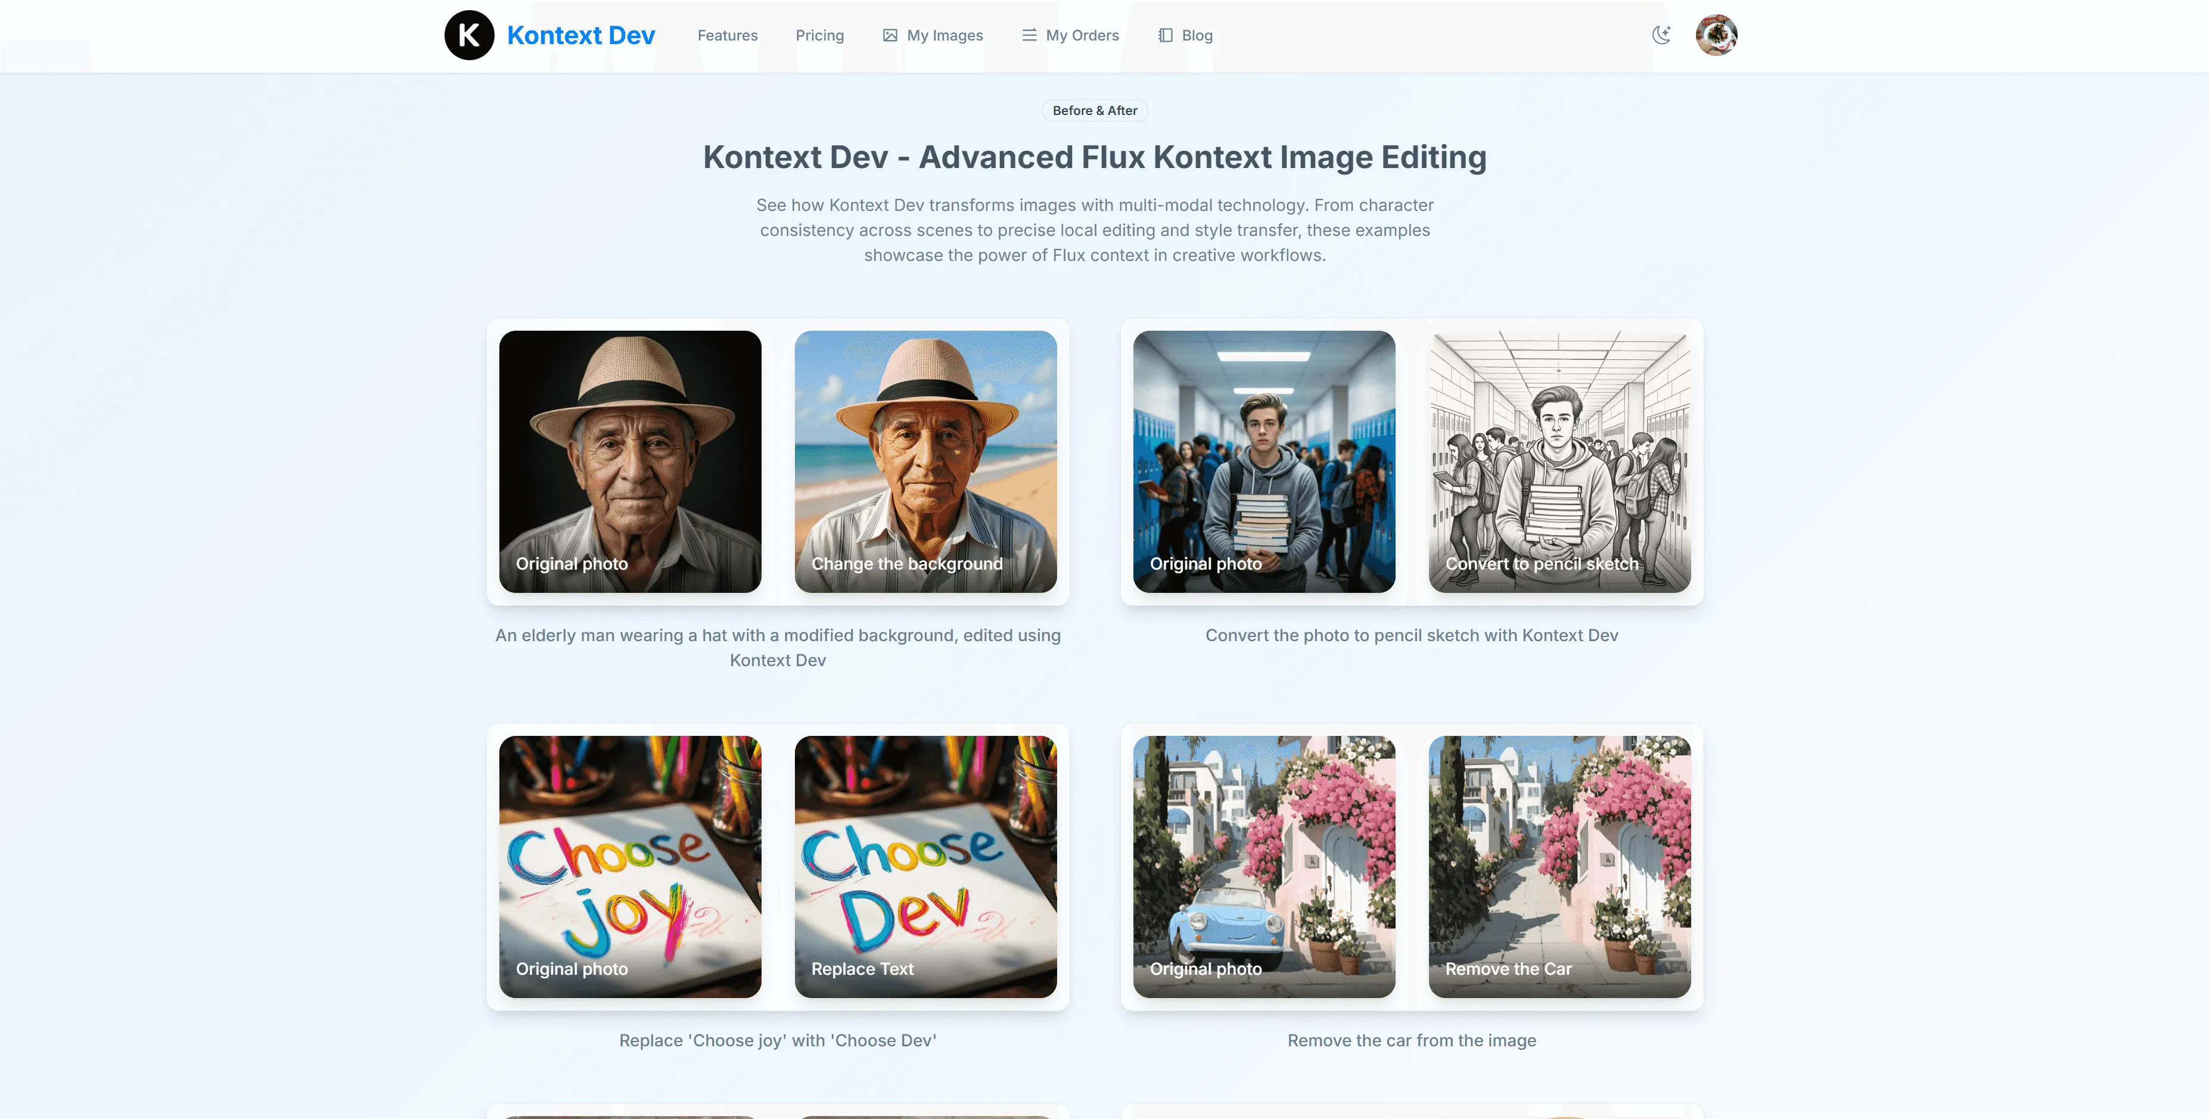Click the My Images picture icon

coord(890,35)
